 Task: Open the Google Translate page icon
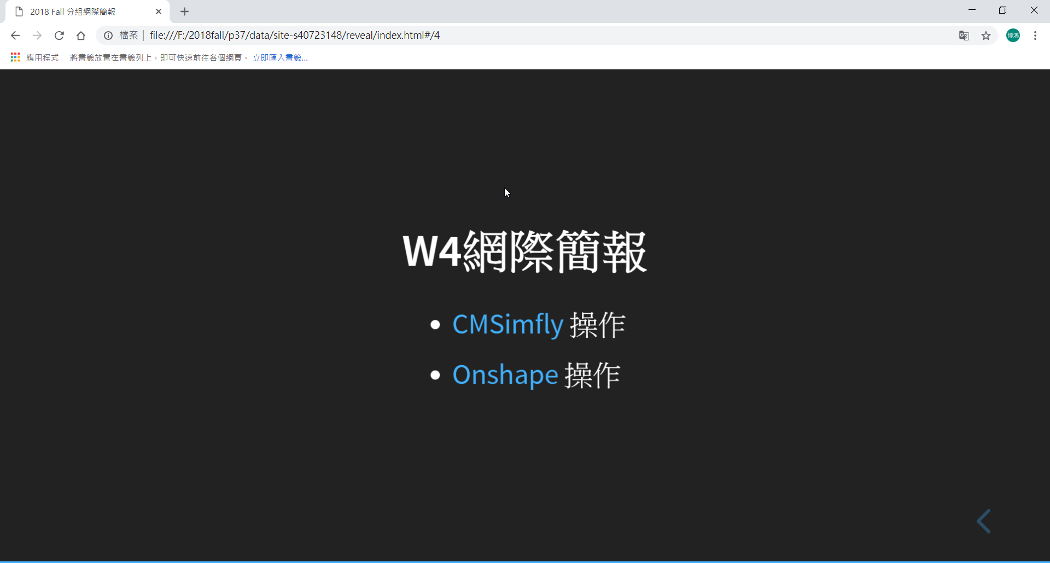point(964,36)
